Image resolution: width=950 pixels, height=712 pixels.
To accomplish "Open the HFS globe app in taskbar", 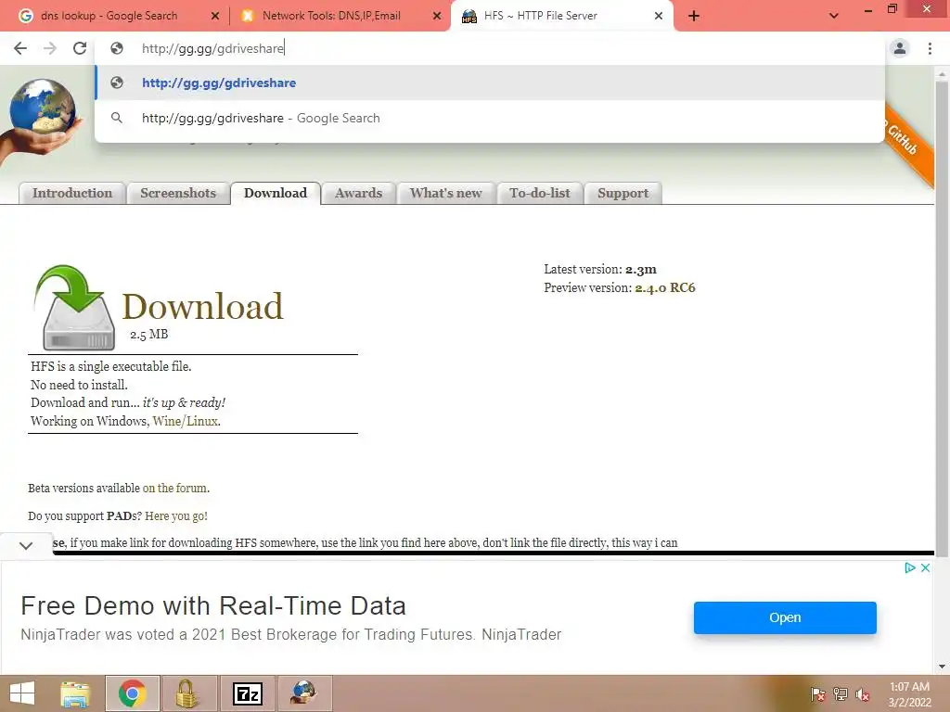I will tap(304, 693).
